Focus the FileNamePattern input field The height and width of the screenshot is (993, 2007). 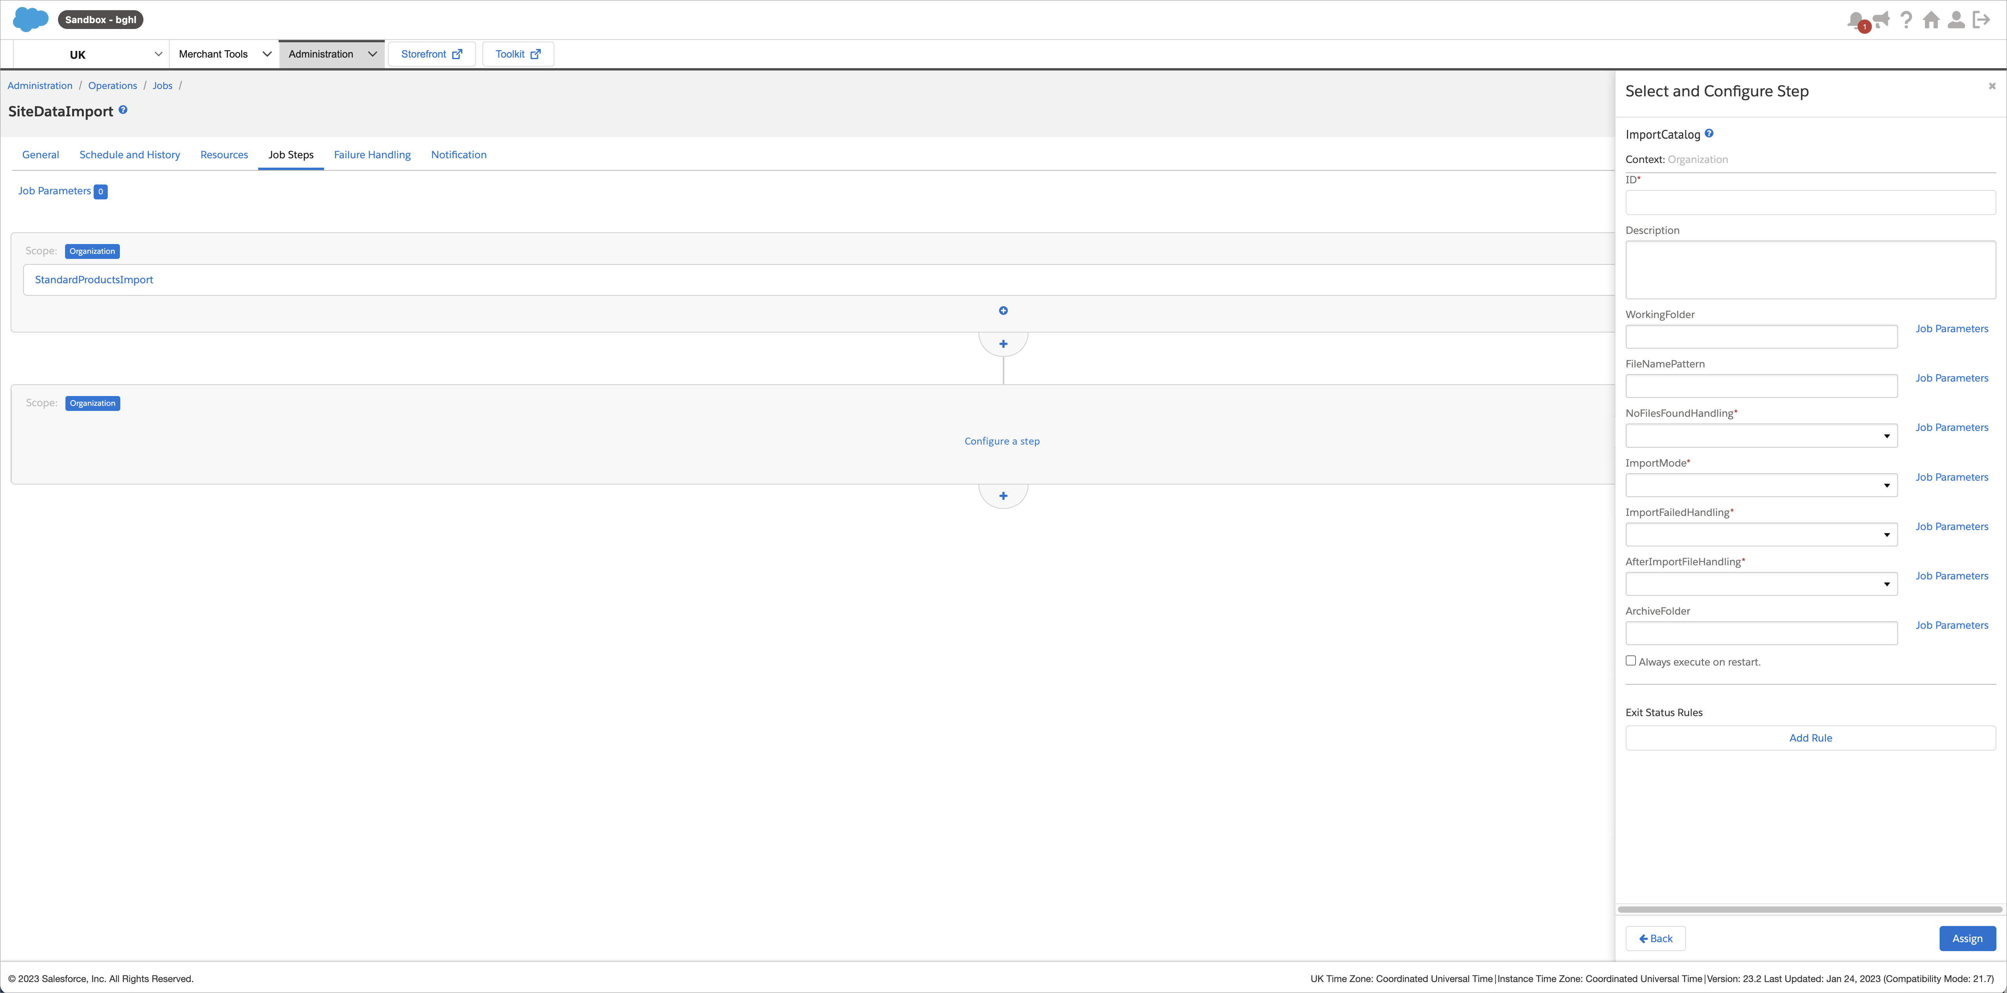1762,386
